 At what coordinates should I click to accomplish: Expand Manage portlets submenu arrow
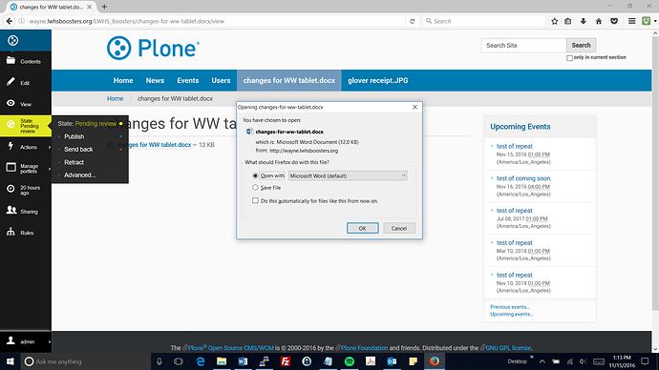50,169
